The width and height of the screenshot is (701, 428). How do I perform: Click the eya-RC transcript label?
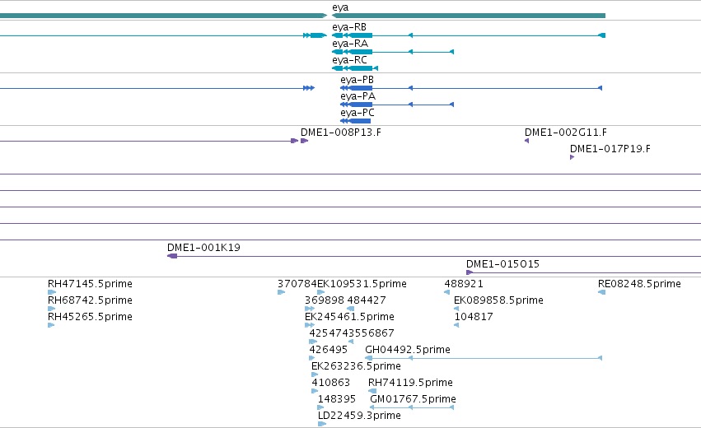(x=349, y=60)
